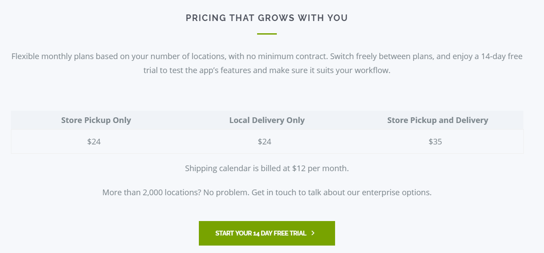Select the Store Pickup Only column header
Viewport: 544px width, 253px height.
pyautogui.click(x=96, y=120)
